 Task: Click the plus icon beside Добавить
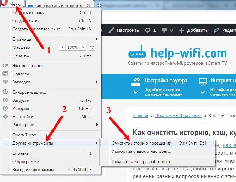pos(182,30)
